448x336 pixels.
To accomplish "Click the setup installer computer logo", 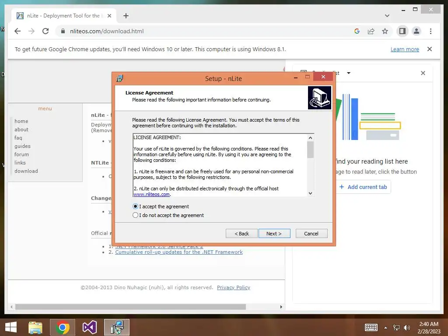I will click(x=319, y=98).
